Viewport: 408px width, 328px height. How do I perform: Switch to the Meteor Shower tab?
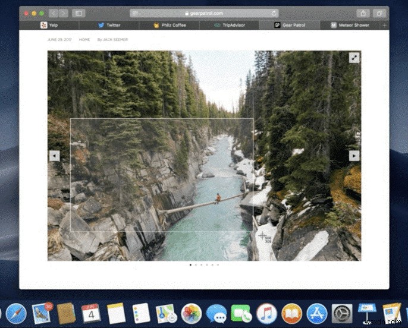(x=350, y=25)
